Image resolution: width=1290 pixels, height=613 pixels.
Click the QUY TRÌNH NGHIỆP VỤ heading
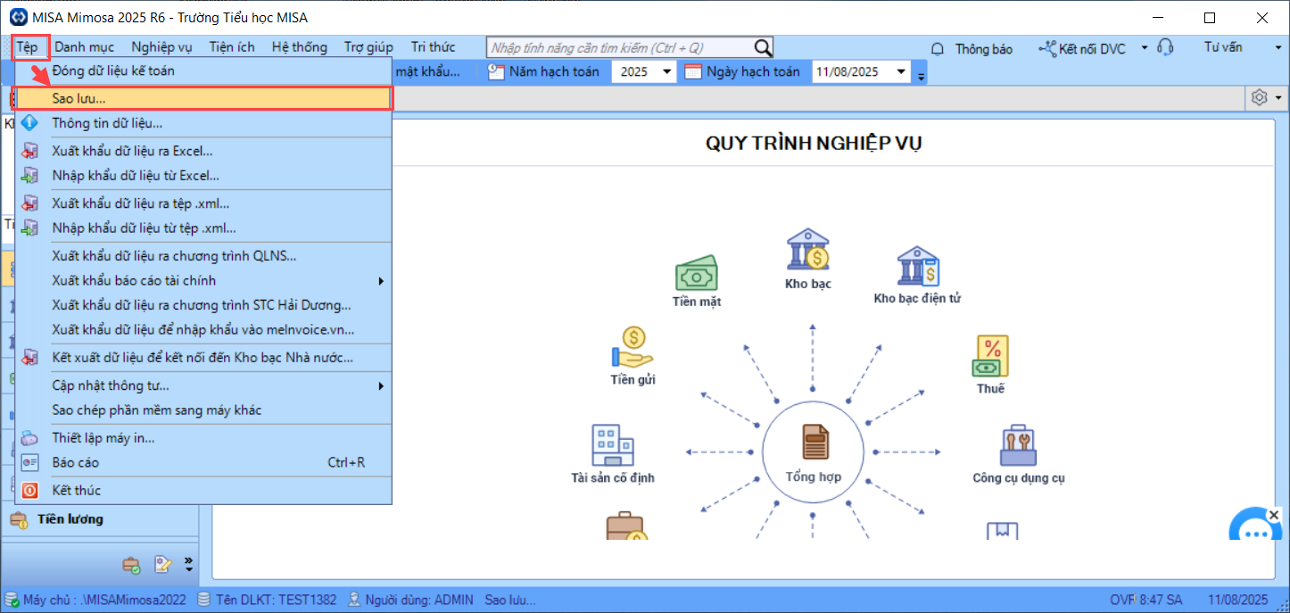click(x=814, y=144)
